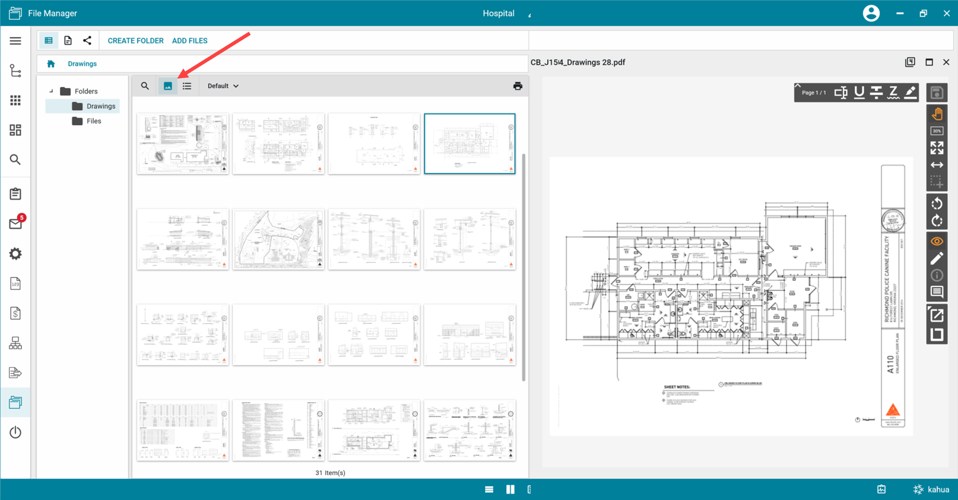Open the Files folder in tree
The width and height of the screenshot is (958, 500).
coord(93,121)
